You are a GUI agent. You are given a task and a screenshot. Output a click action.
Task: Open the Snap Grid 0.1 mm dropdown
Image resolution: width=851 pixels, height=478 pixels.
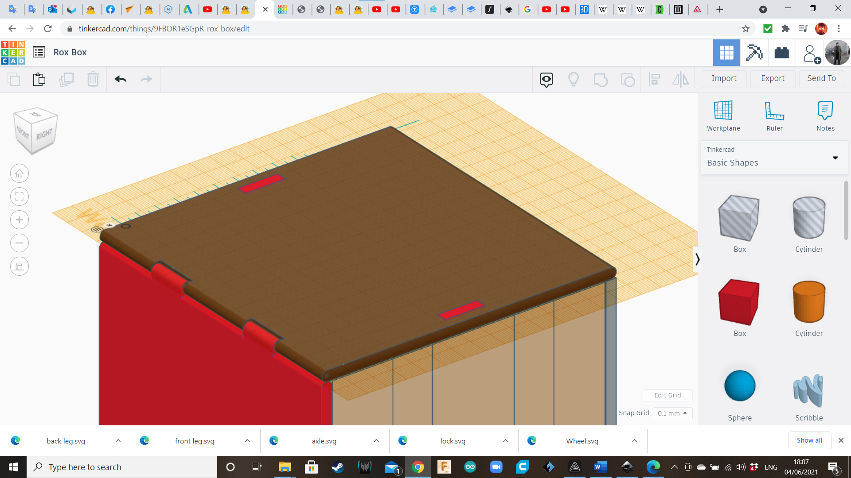(x=672, y=413)
